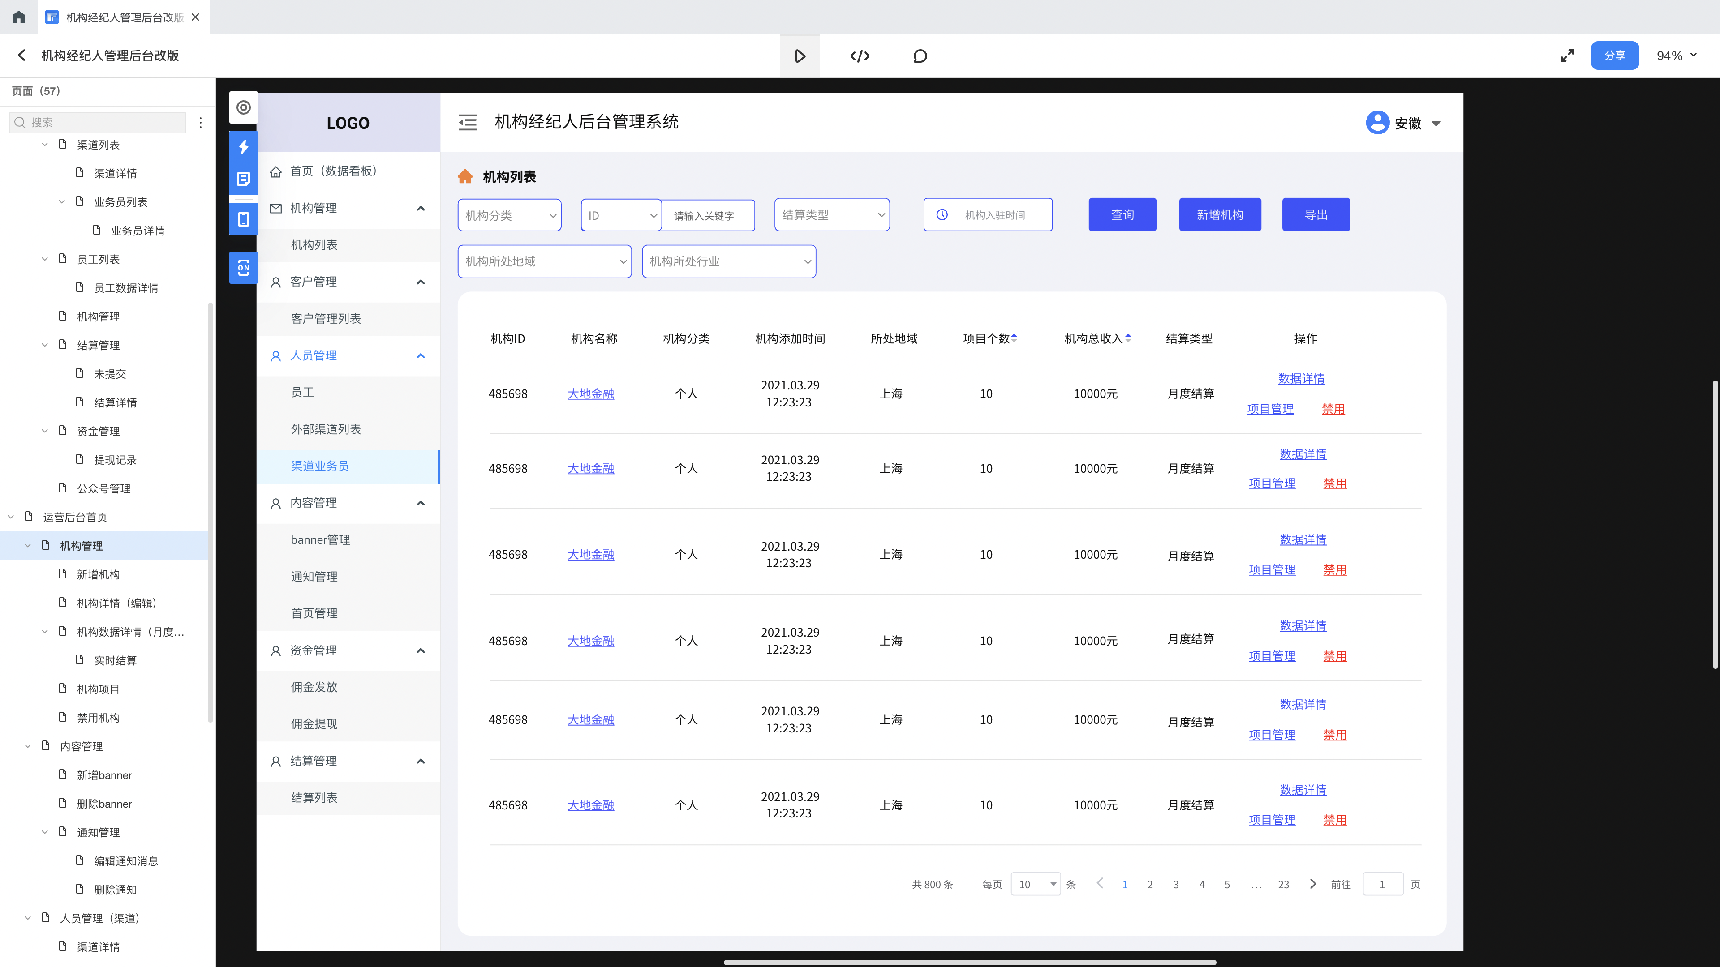Open the per-page count dropdown showing 10
The height and width of the screenshot is (967, 1720).
click(x=1036, y=884)
